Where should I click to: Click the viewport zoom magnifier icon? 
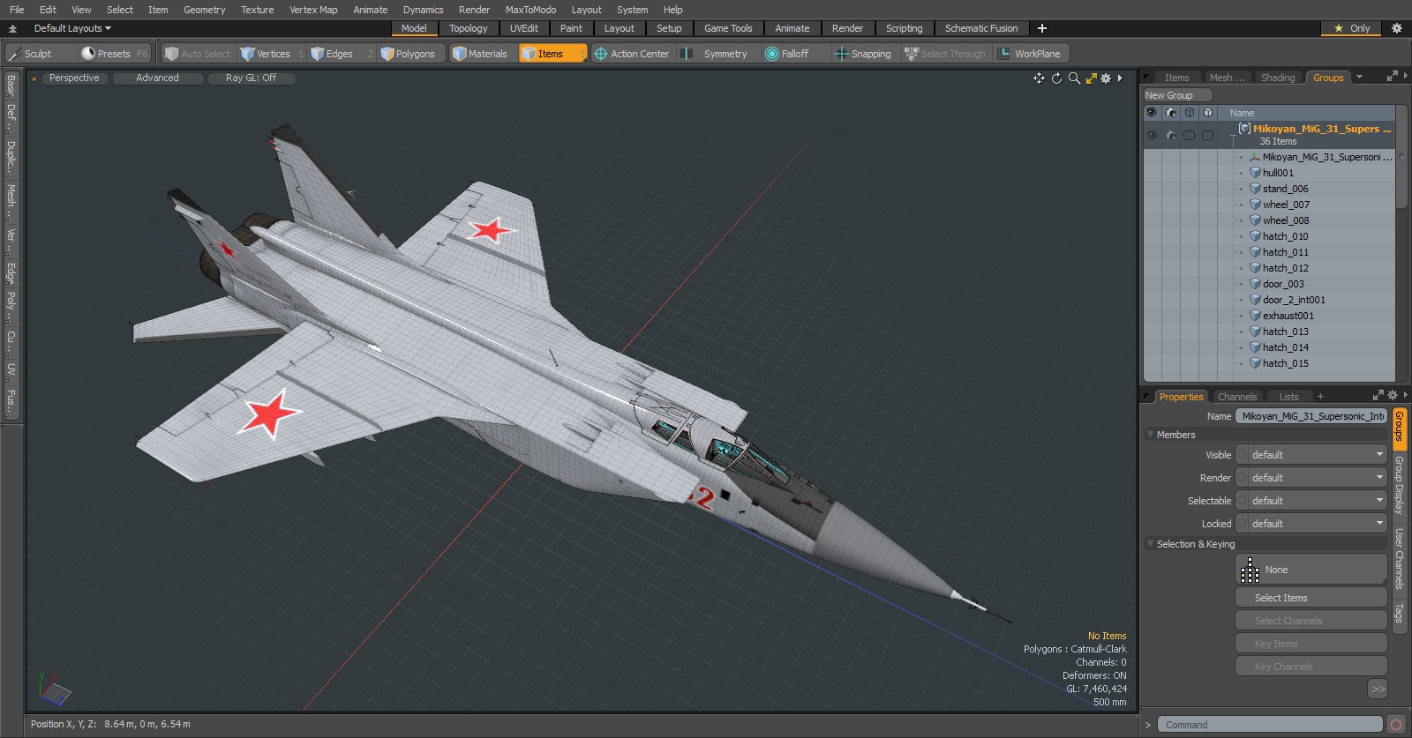1074,78
